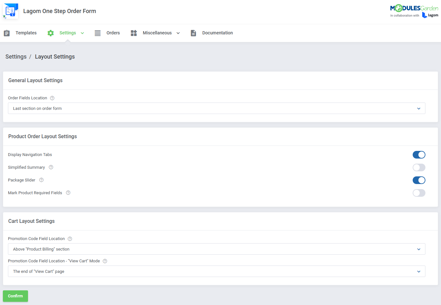The height and width of the screenshot is (305, 441).
Task: Click the Documentation page icon
Action: click(x=193, y=33)
